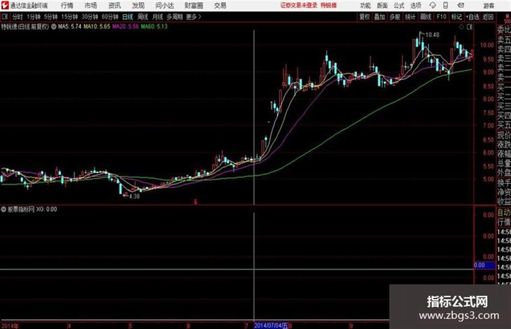The height and width of the screenshot is (329, 511).
Task: Open the F10 company info button
Action: 441,17
